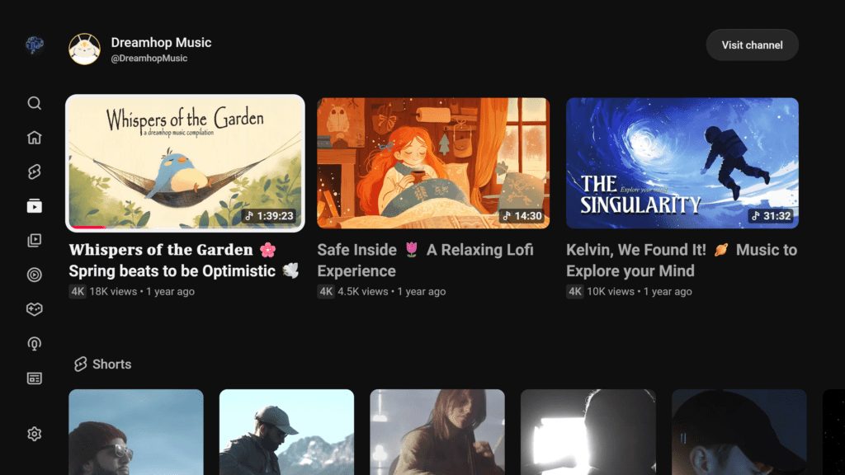Play the Safe Inside video thumbnail
Screen dimensions: 845x475
click(x=433, y=163)
